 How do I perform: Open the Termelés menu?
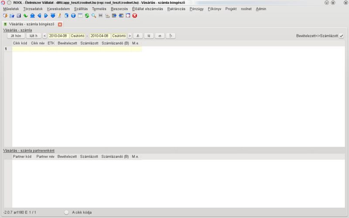pos(99,9)
